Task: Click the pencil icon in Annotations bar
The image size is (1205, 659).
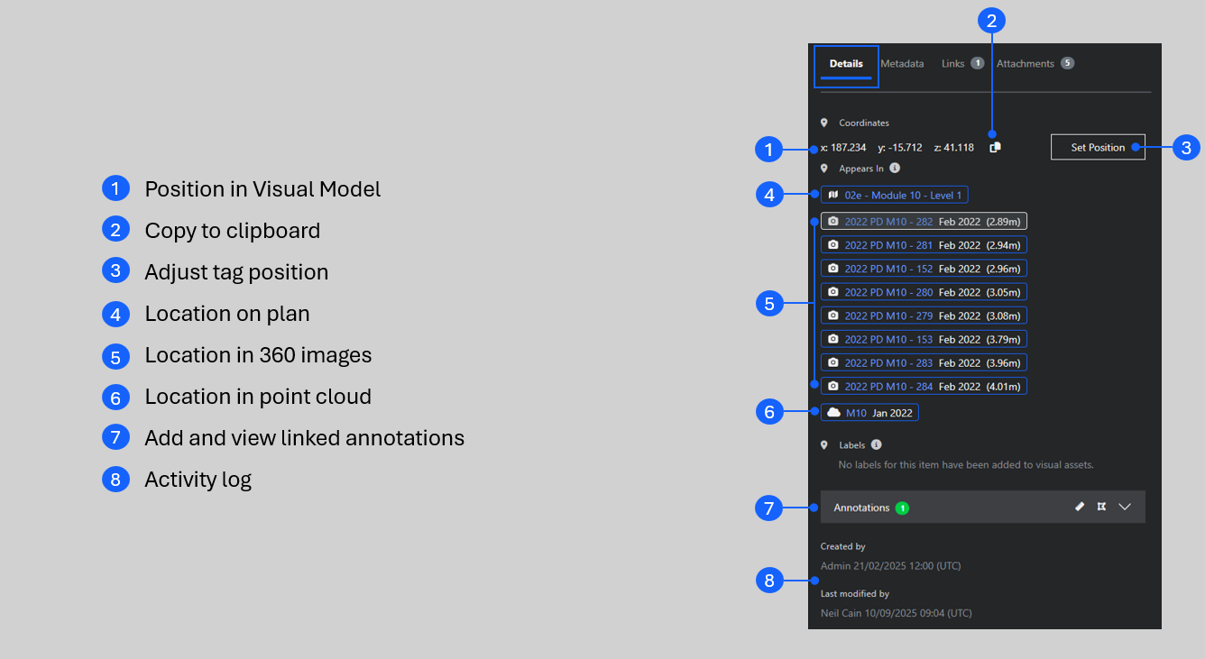Action: coord(1080,507)
